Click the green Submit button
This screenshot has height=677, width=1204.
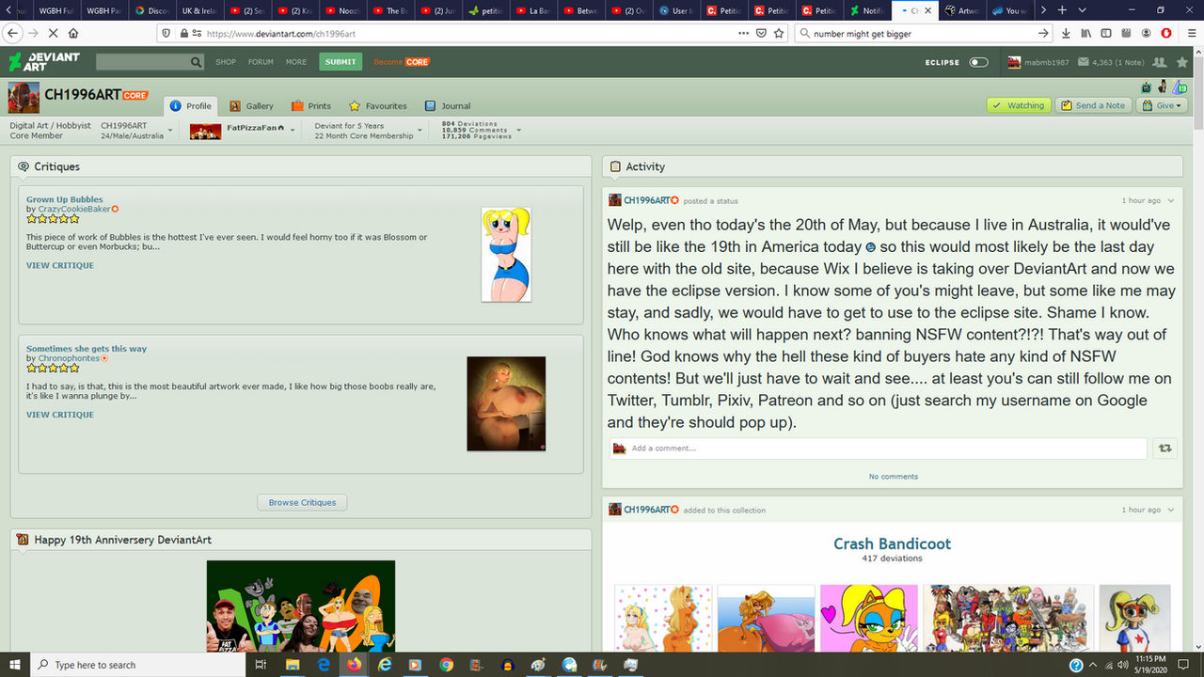[x=341, y=62]
